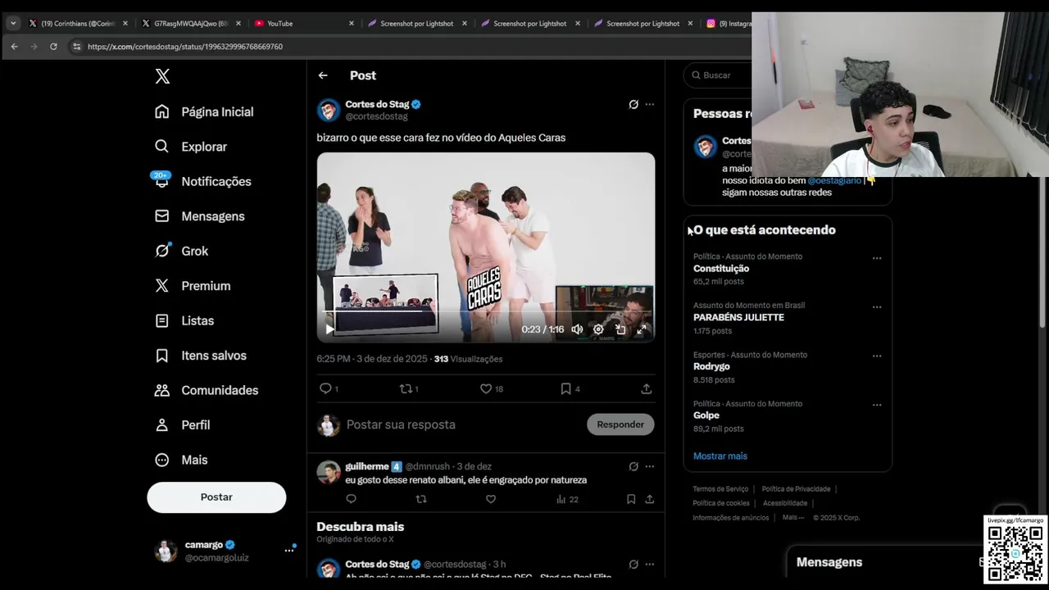Share guilherme's comment

click(x=650, y=499)
